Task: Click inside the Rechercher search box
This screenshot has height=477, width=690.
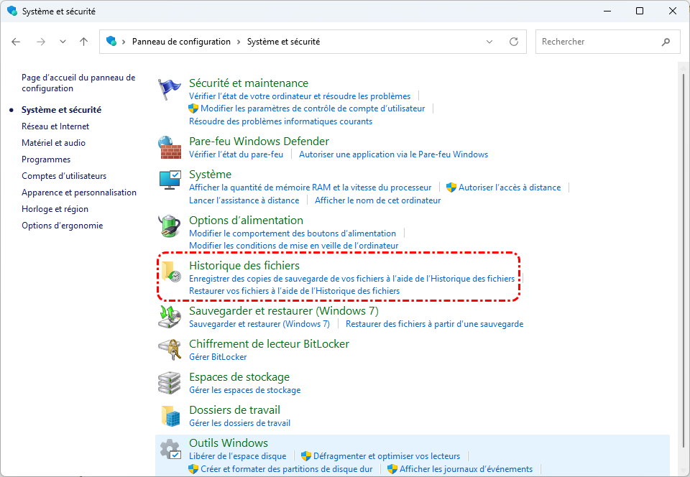Action: point(597,42)
